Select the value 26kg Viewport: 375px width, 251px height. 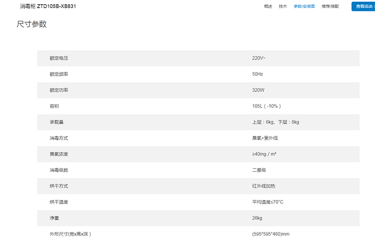click(257, 218)
